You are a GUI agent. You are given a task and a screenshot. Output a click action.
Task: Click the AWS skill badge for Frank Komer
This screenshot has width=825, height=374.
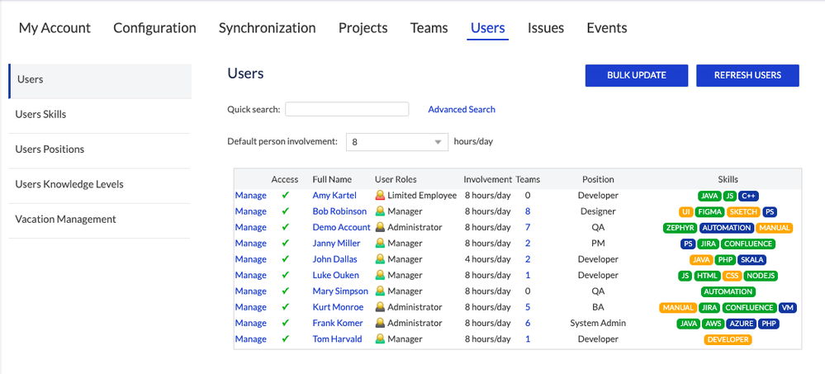(714, 324)
